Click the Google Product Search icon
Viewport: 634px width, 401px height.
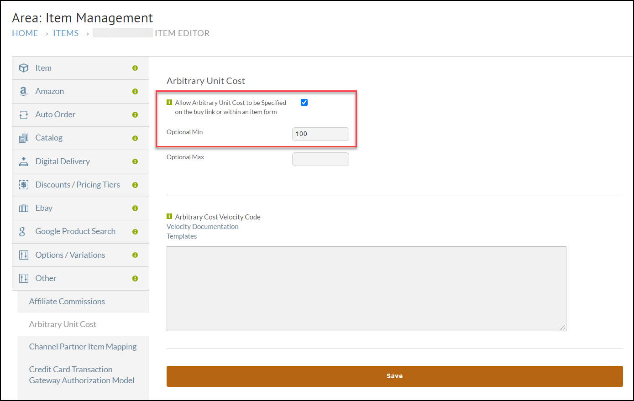tap(22, 231)
